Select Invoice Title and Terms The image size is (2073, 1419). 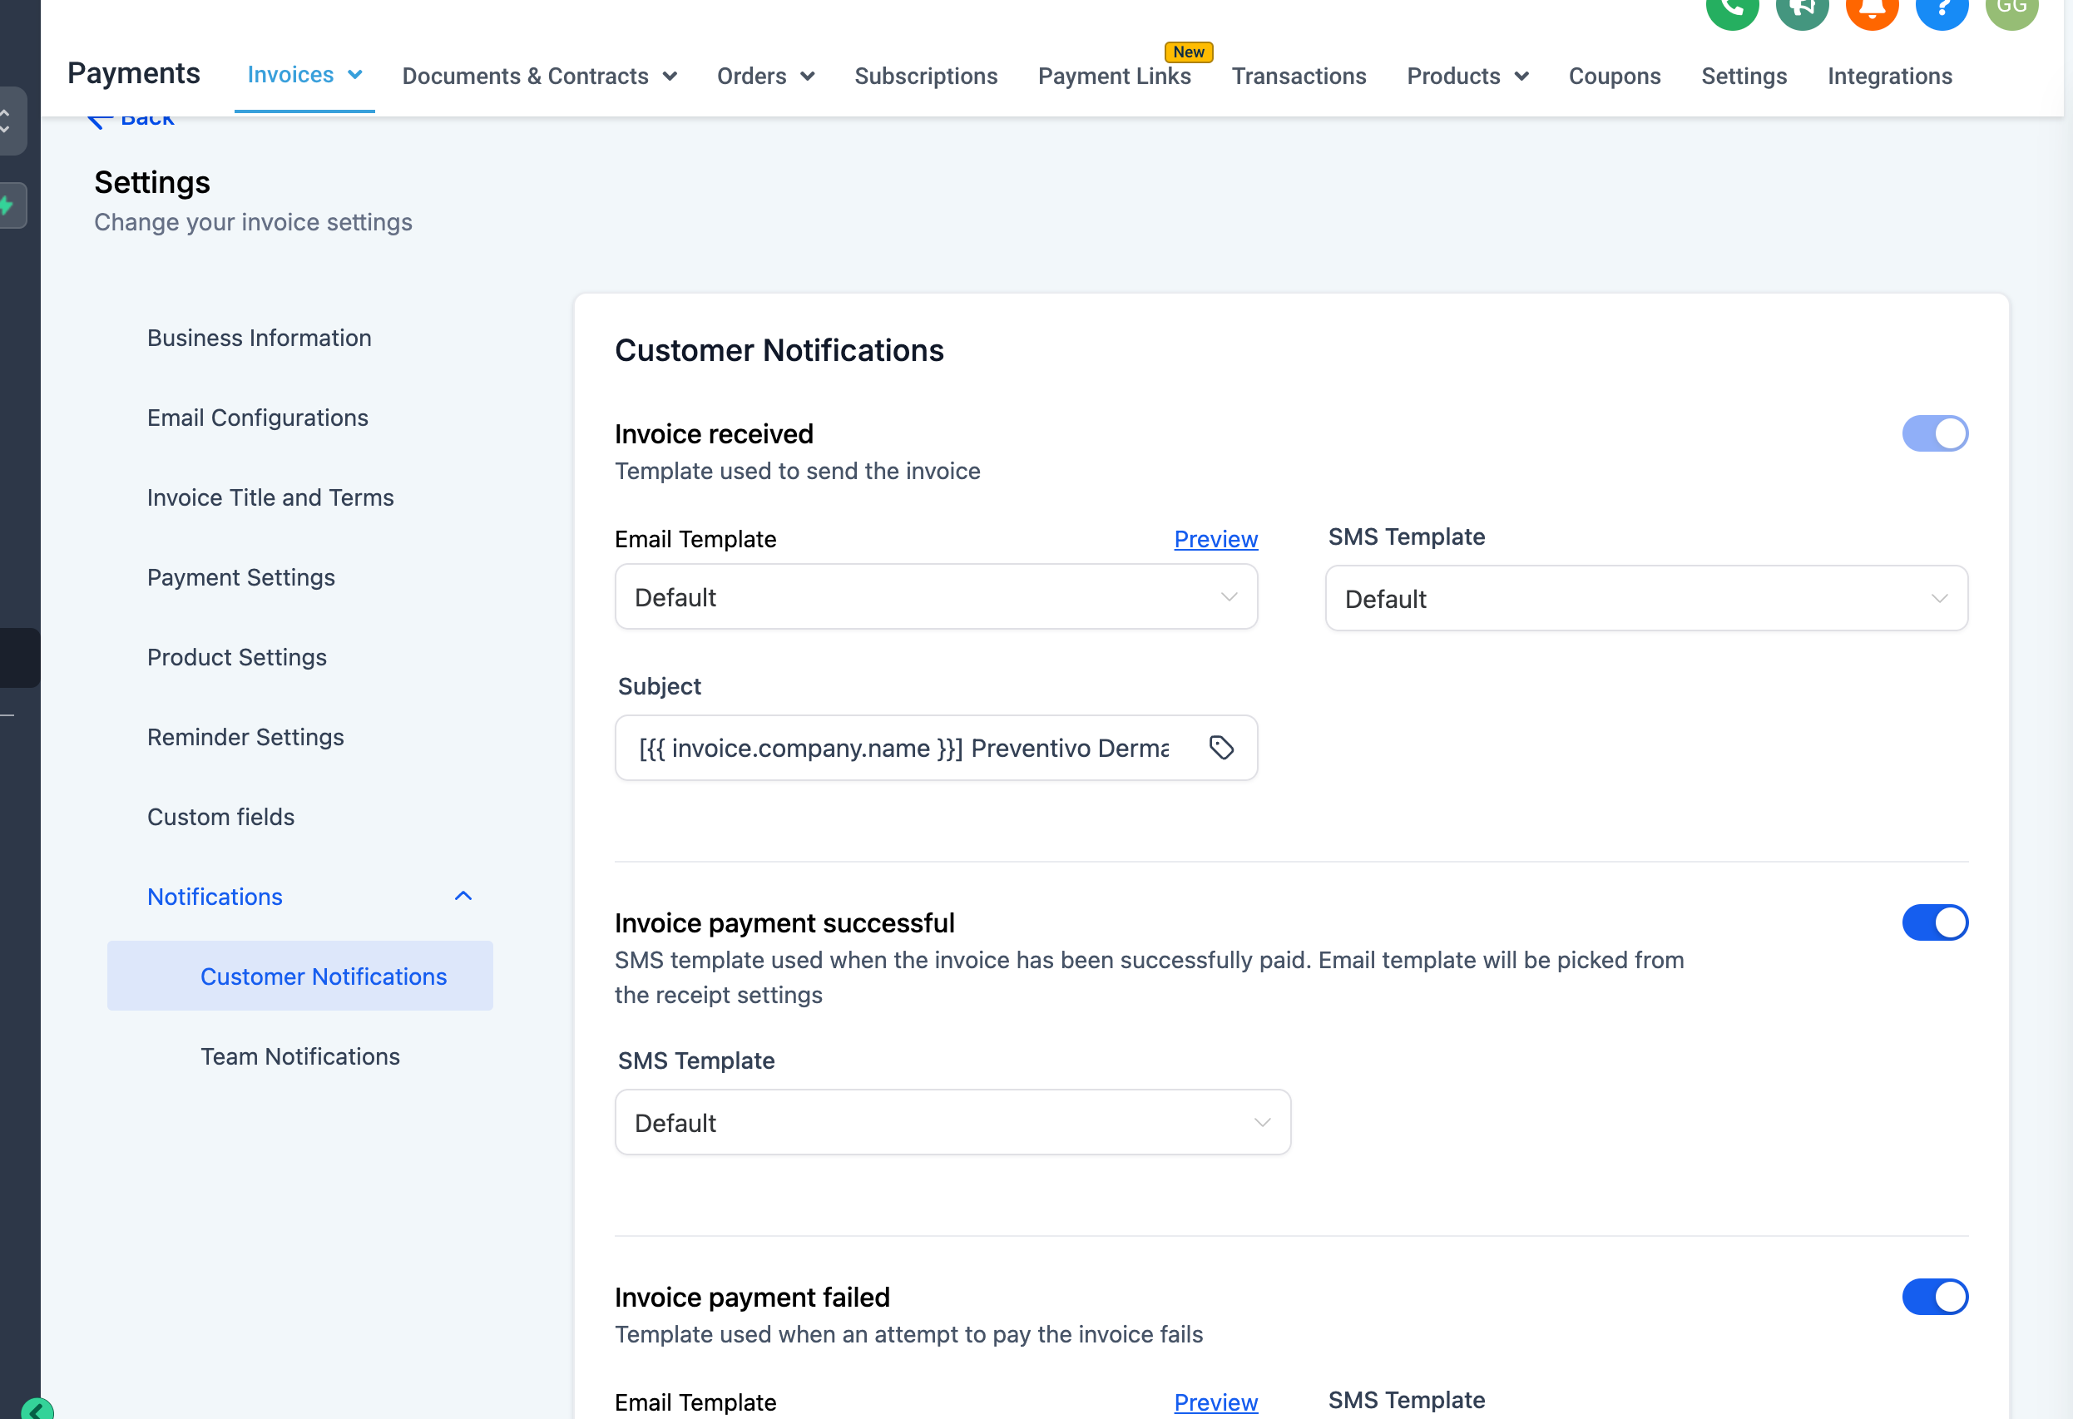pos(270,497)
